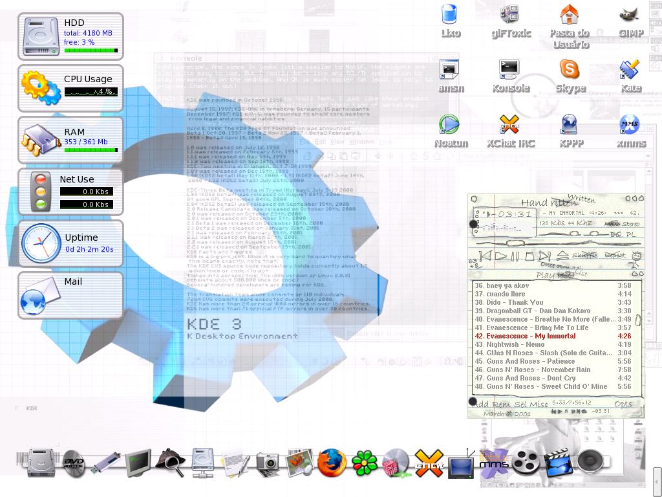
Task: Click the CD with cube dock icon
Action: coord(395,463)
